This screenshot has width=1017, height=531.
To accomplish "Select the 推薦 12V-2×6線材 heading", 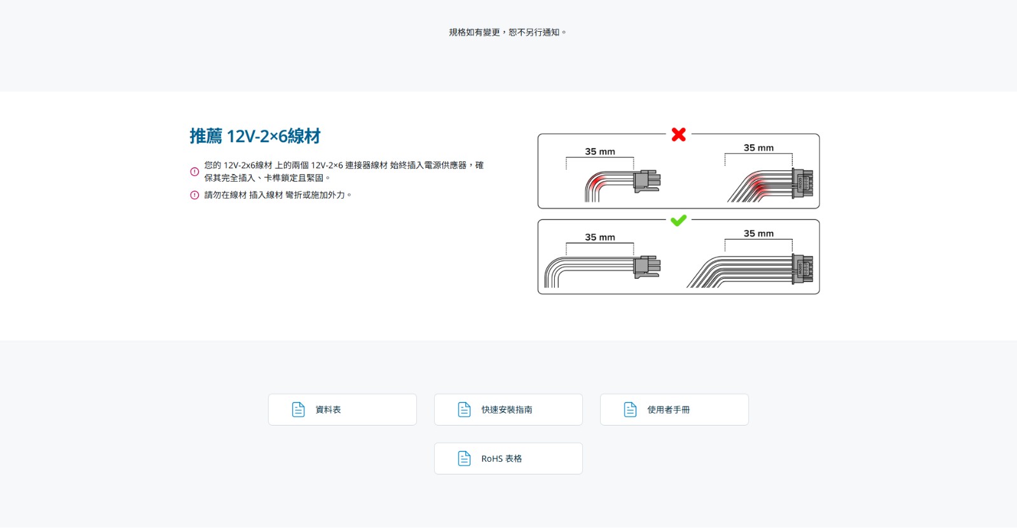I will pos(255,136).
